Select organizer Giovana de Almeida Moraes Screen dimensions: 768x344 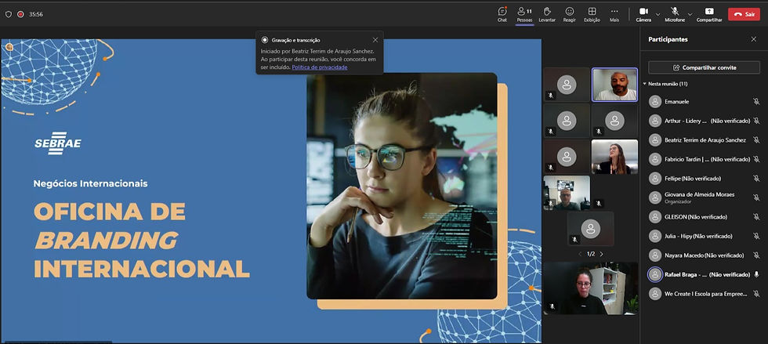coord(704,197)
